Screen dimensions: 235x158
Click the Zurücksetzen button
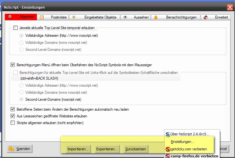coord(135,149)
